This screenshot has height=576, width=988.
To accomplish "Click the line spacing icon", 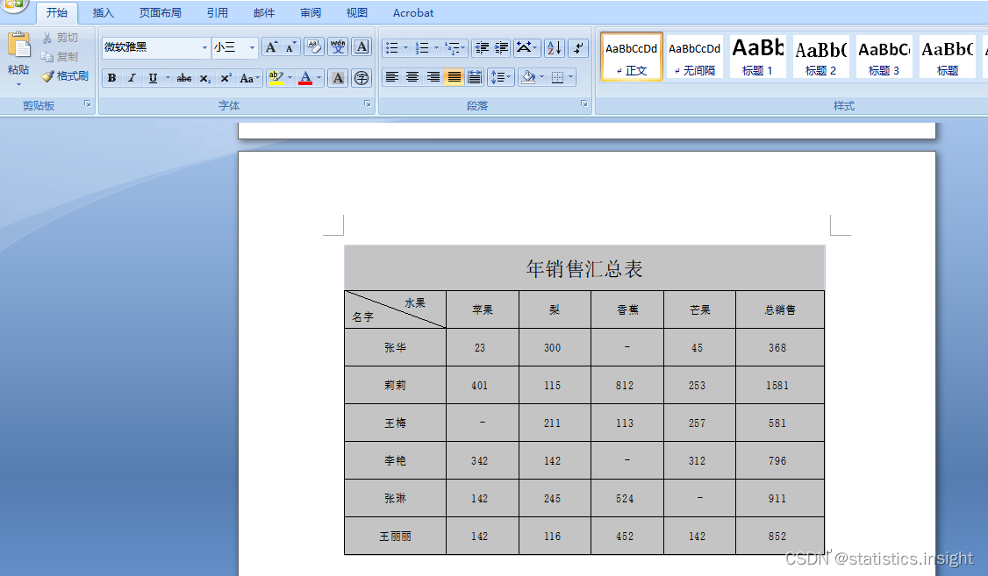I will coord(501,77).
